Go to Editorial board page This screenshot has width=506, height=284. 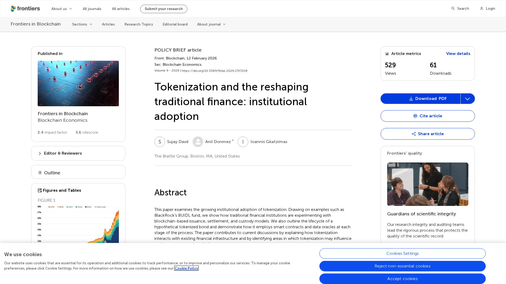[175, 24]
